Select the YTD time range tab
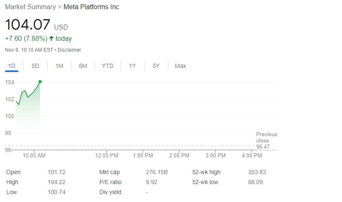 pyautogui.click(x=108, y=66)
